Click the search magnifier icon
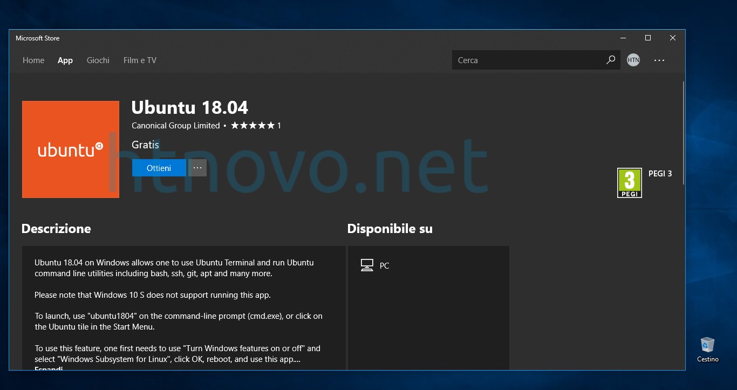 pos(610,60)
